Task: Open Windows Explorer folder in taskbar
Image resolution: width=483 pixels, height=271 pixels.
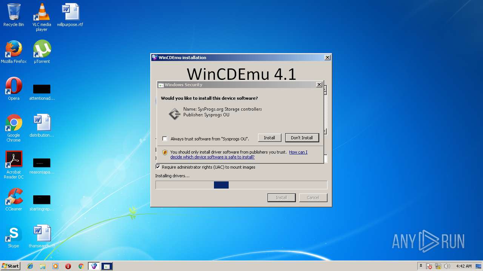Action: (x=43, y=266)
